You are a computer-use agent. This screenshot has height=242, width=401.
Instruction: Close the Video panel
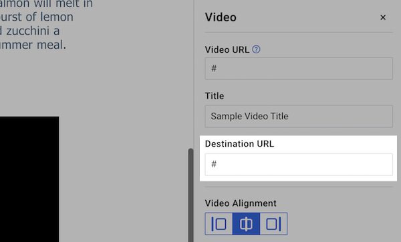point(383,17)
